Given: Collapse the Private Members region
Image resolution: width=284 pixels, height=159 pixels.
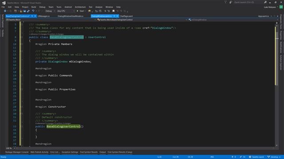Looking at the screenshot, I should tap(22, 44).
